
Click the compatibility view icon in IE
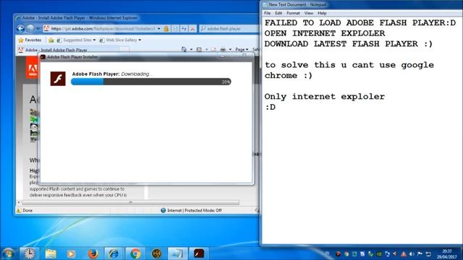(175, 29)
